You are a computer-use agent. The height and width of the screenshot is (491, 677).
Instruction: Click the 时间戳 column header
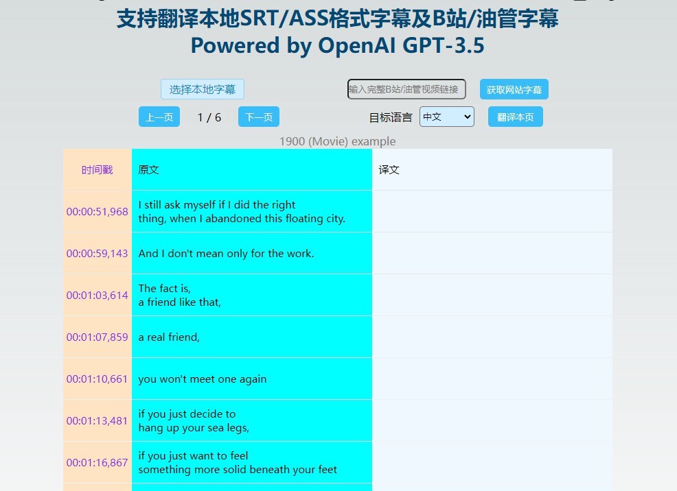click(97, 169)
